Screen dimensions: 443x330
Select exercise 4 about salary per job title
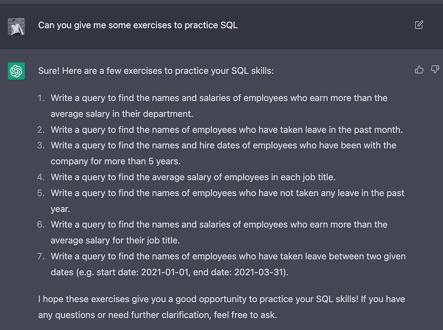(x=193, y=177)
